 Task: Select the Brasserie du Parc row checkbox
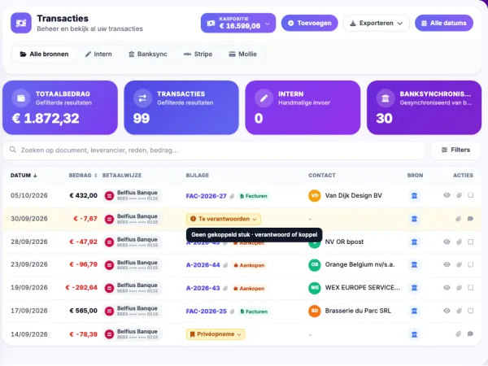(x=471, y=311)
